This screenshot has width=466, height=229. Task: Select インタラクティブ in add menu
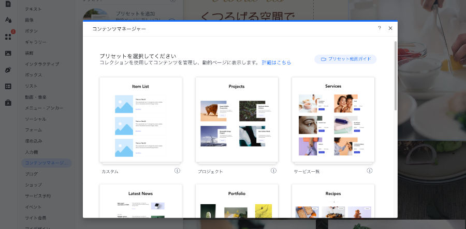click(x=42, y=64)
